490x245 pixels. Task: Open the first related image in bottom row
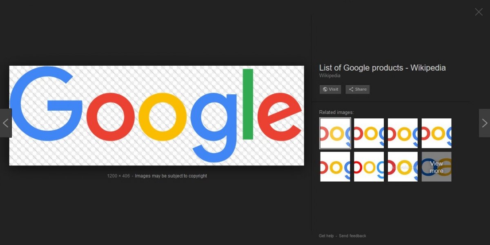click(335, 167)
